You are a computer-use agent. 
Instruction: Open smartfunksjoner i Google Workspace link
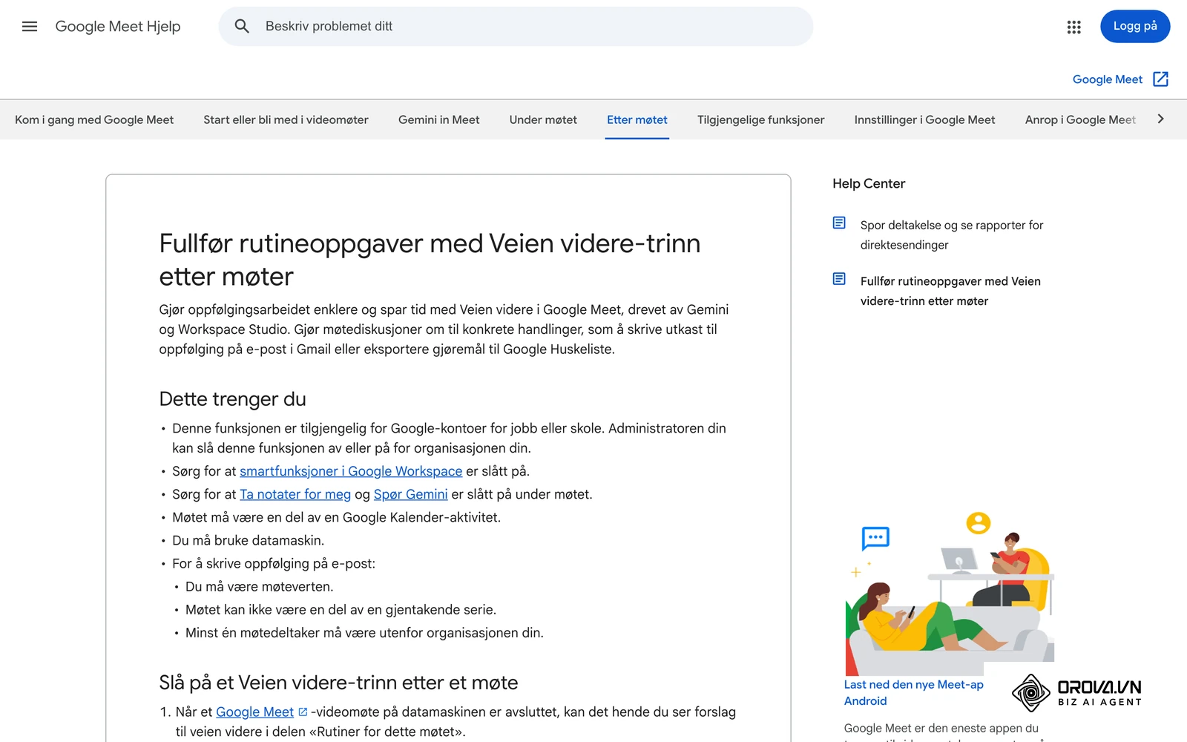[351, 471]
